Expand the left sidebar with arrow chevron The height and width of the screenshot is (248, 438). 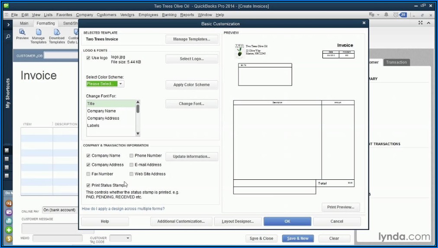pos(8,25)
